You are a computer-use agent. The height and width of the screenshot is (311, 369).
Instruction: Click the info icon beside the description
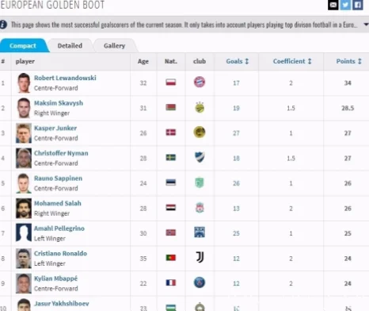[x=3, y=25]
